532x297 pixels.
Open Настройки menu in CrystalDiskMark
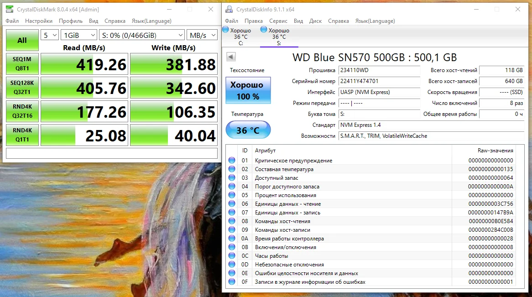[x=39, y=21]
